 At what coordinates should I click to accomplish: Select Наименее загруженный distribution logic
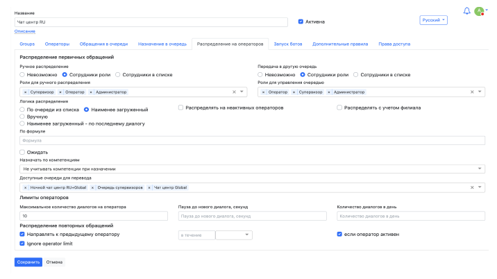click(x=87, y=110)
